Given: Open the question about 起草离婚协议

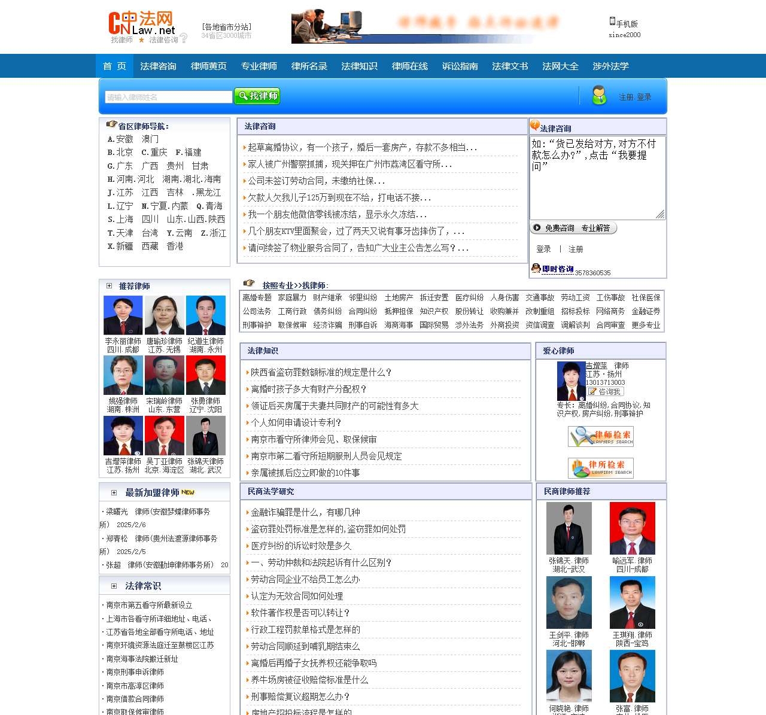Looking at the screenshot, I should click(x=363, y=147).
